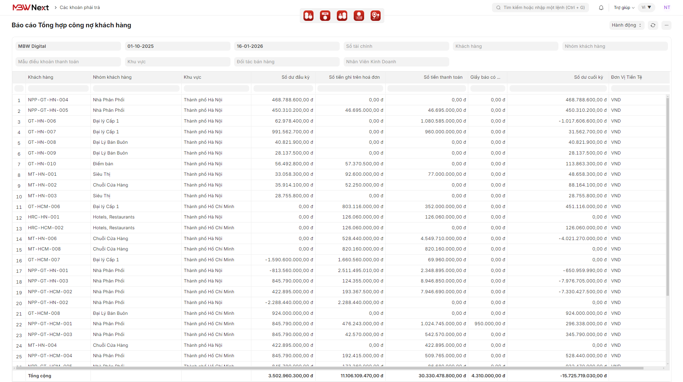
Task: Click the Khách hàng column header
Action: (x=41, y=77)
